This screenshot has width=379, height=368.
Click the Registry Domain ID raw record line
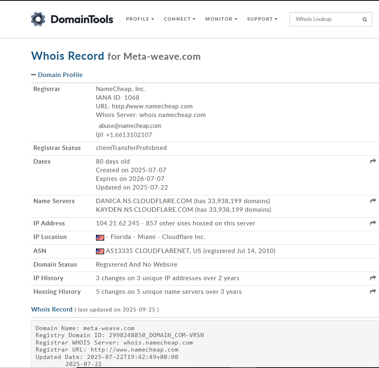119,335
